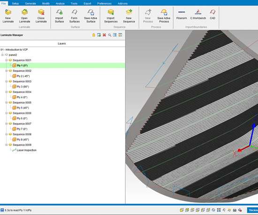Click Save Active Surface in the ribbon
258x215 pixels.
click(x=91, y=16)
